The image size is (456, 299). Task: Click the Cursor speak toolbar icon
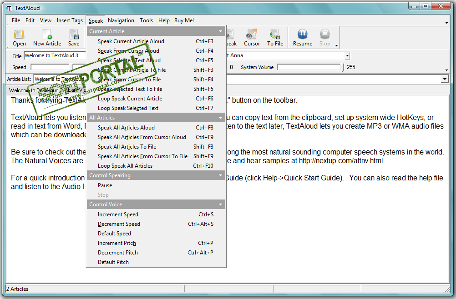point(252,38)
